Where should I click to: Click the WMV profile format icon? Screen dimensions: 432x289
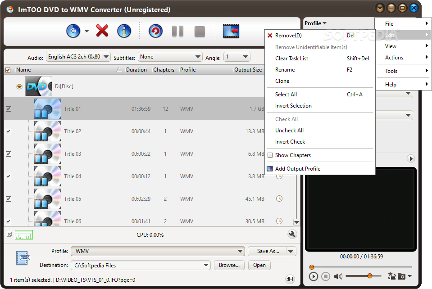click(x=23, y=258)
